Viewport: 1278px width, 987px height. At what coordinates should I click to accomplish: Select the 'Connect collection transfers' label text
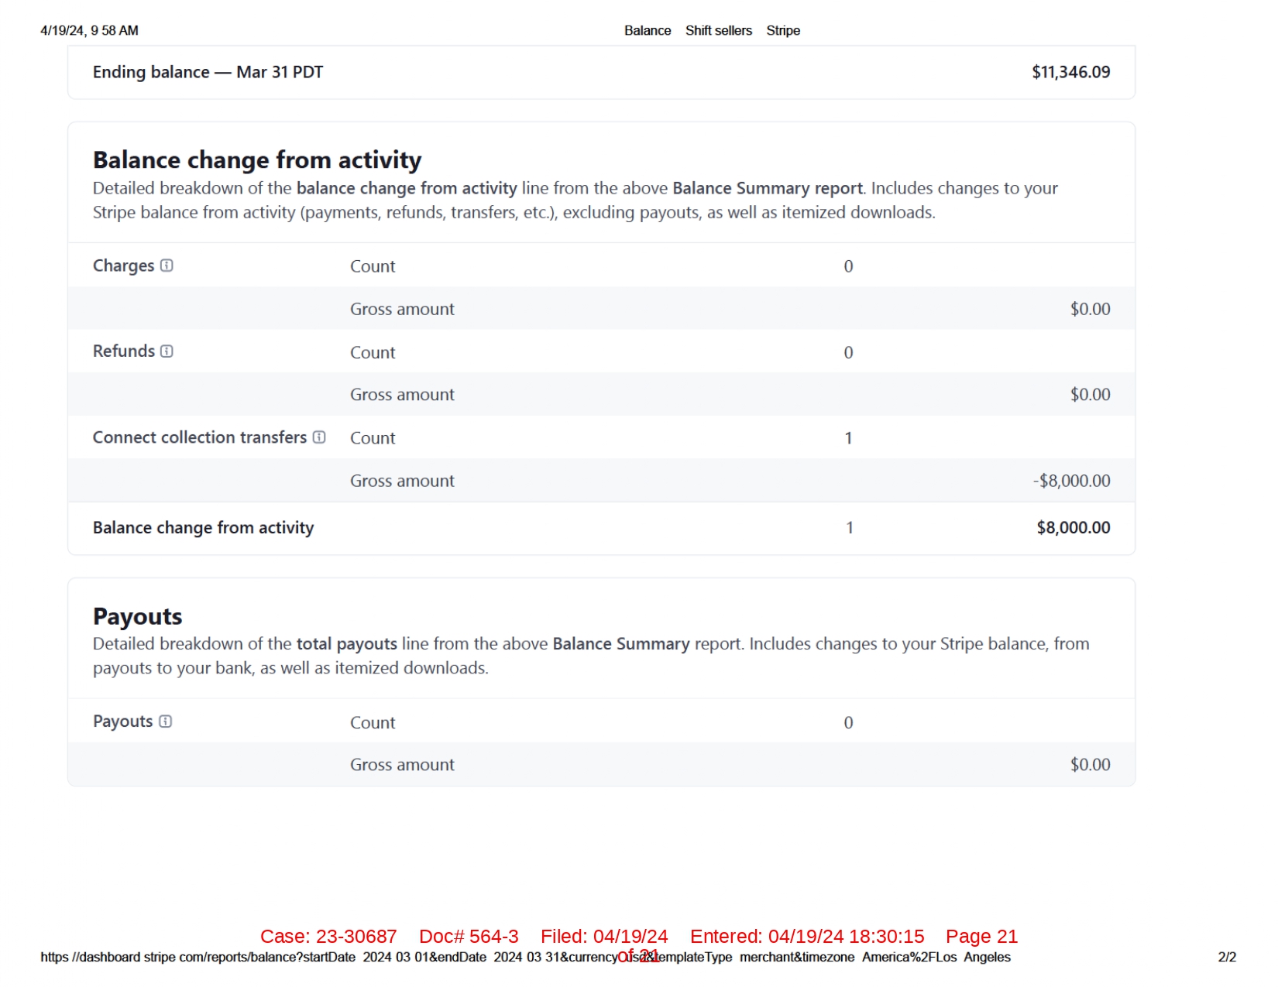point(200,437)
